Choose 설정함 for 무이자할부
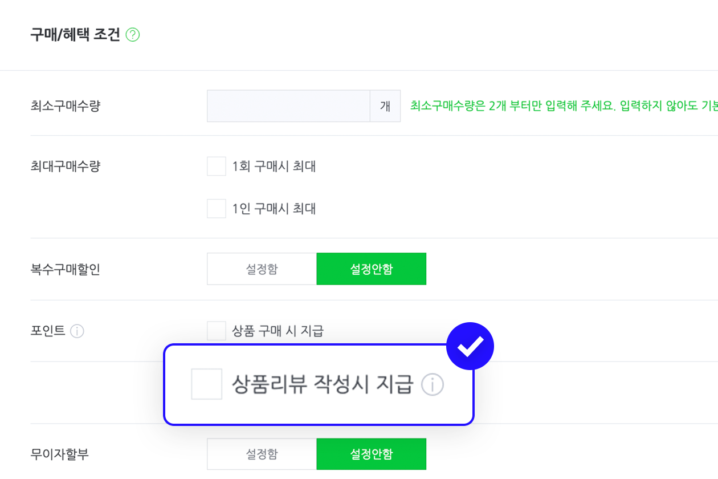Image resolution: width=718 pixels, height=479 pixels. (262, 454)
